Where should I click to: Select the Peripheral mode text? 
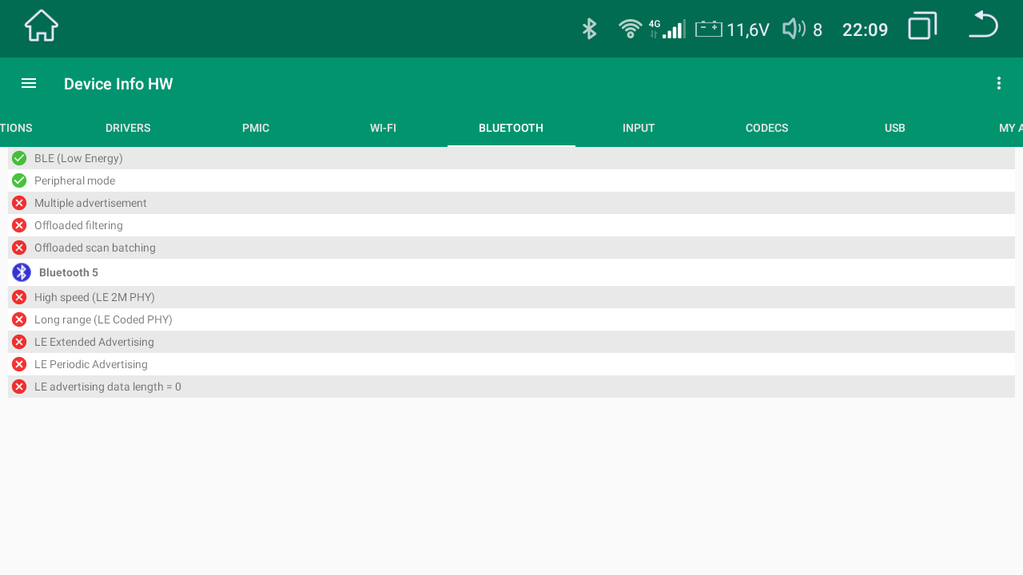pos(74,180)
